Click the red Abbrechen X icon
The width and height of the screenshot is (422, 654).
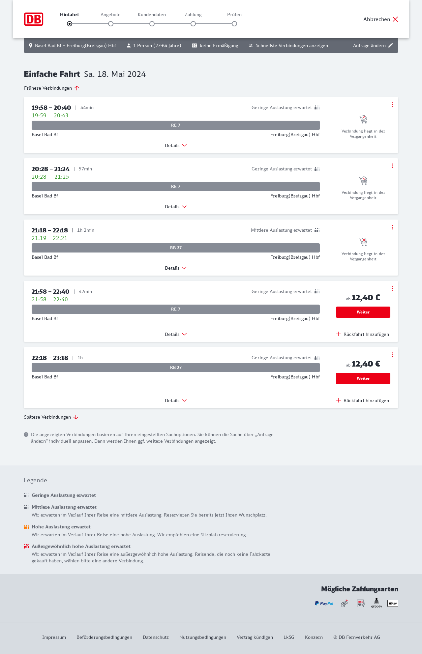coord(395,19)
